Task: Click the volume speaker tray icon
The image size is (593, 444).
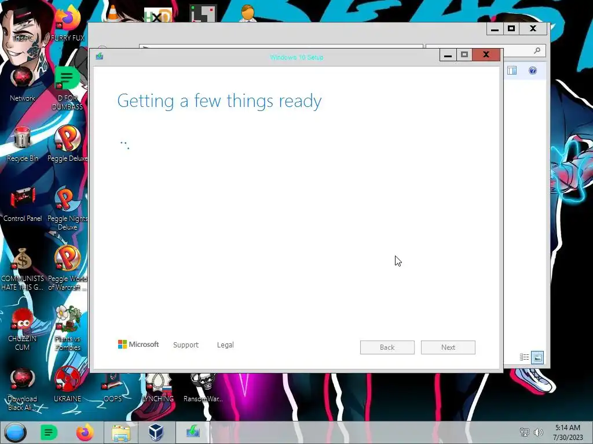Action: click(538, 432)
